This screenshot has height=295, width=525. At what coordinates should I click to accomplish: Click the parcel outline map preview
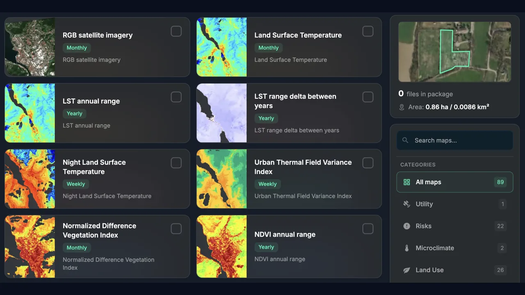coord(454,52)
